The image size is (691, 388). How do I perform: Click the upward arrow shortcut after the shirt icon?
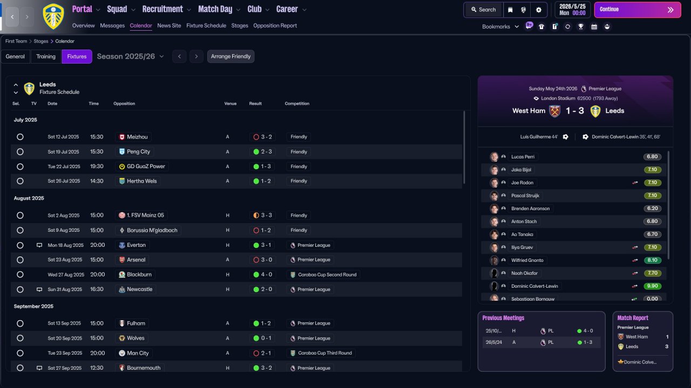point(554,26)
